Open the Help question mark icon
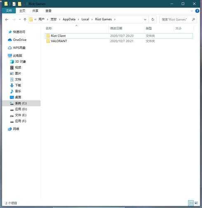202x208 pixels. (197, 11)
